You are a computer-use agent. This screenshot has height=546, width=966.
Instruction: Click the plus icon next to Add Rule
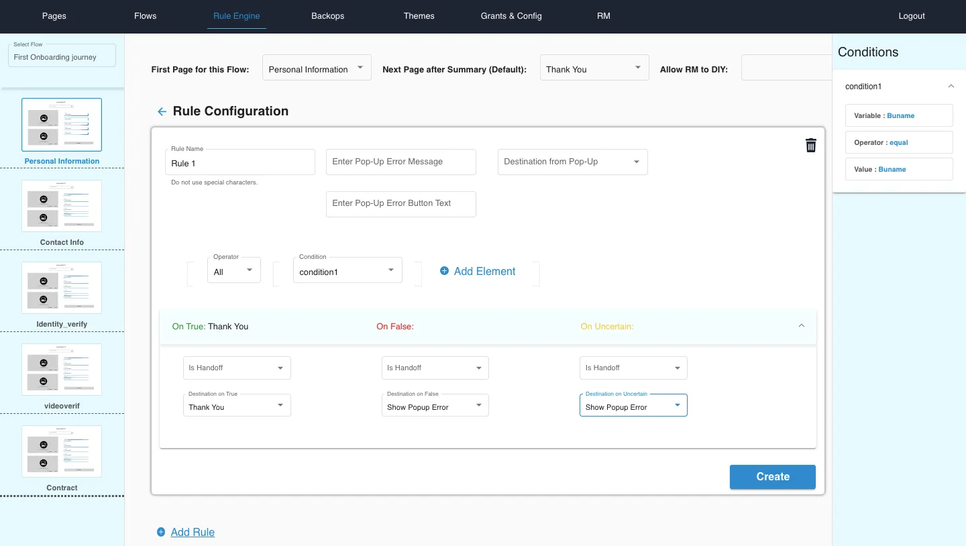(161, 532)
